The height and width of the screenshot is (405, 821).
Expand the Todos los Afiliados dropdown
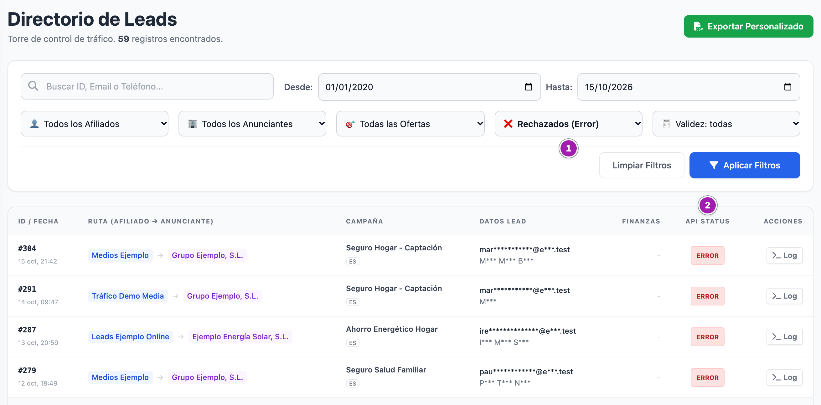(x=94, y=124)
